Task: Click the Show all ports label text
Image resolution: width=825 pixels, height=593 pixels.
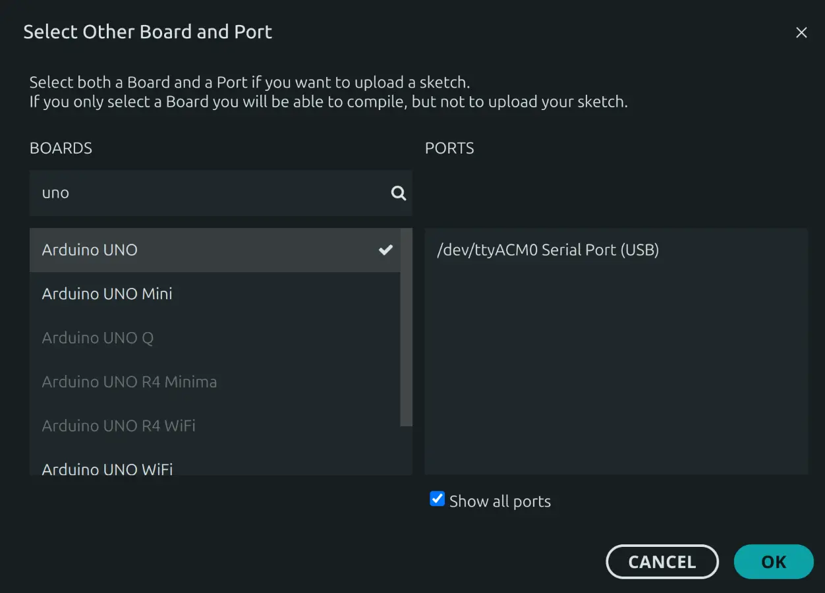Action: click(x=499, y=501)
